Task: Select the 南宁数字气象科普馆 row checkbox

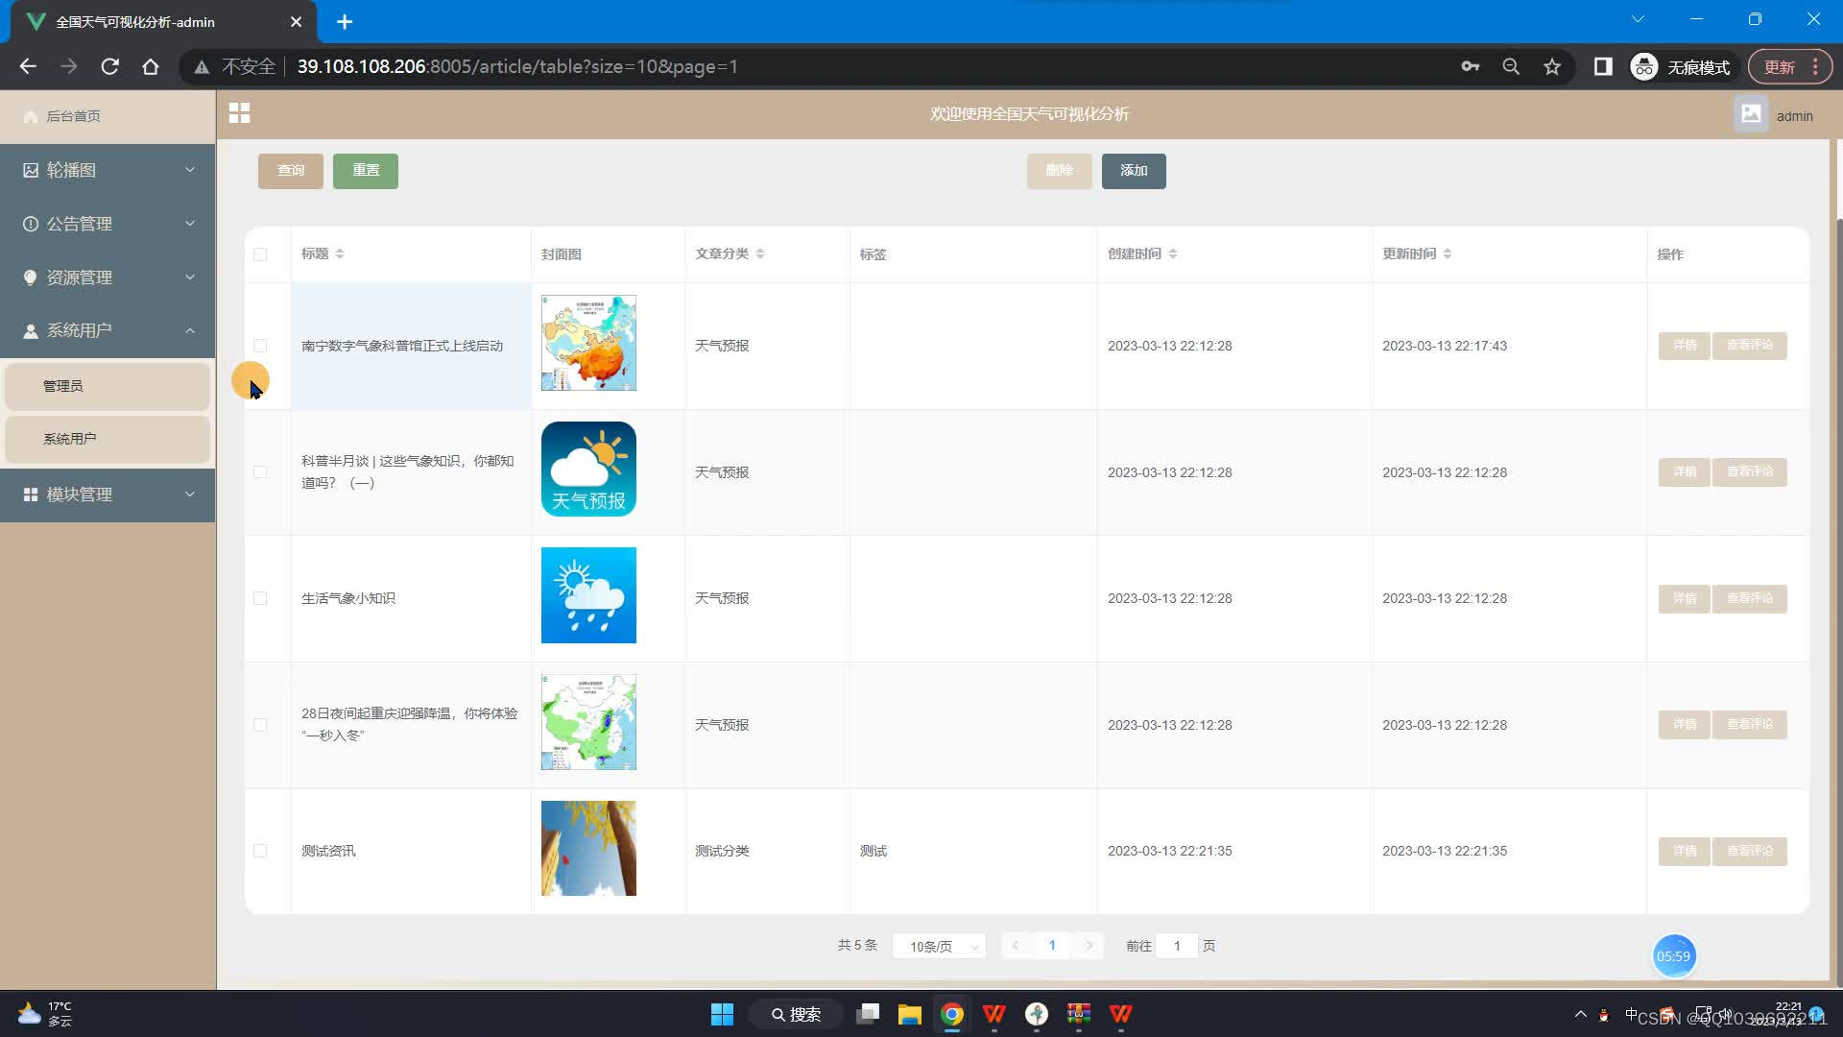Action: [x=260, y=346]
